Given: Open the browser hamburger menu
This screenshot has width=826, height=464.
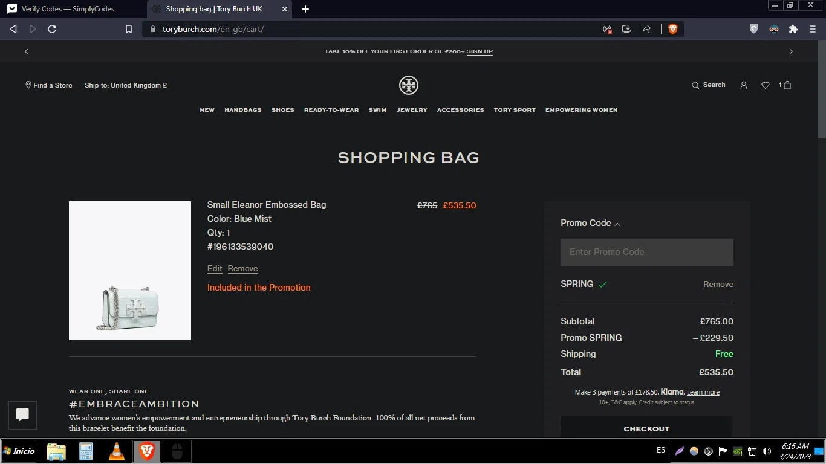Looking at the screenshot, I should click(813, 29).
